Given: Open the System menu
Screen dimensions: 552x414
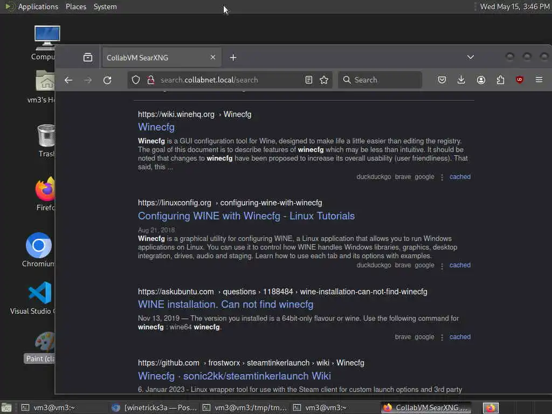Looking at the screenshot, I should [105, 6].
